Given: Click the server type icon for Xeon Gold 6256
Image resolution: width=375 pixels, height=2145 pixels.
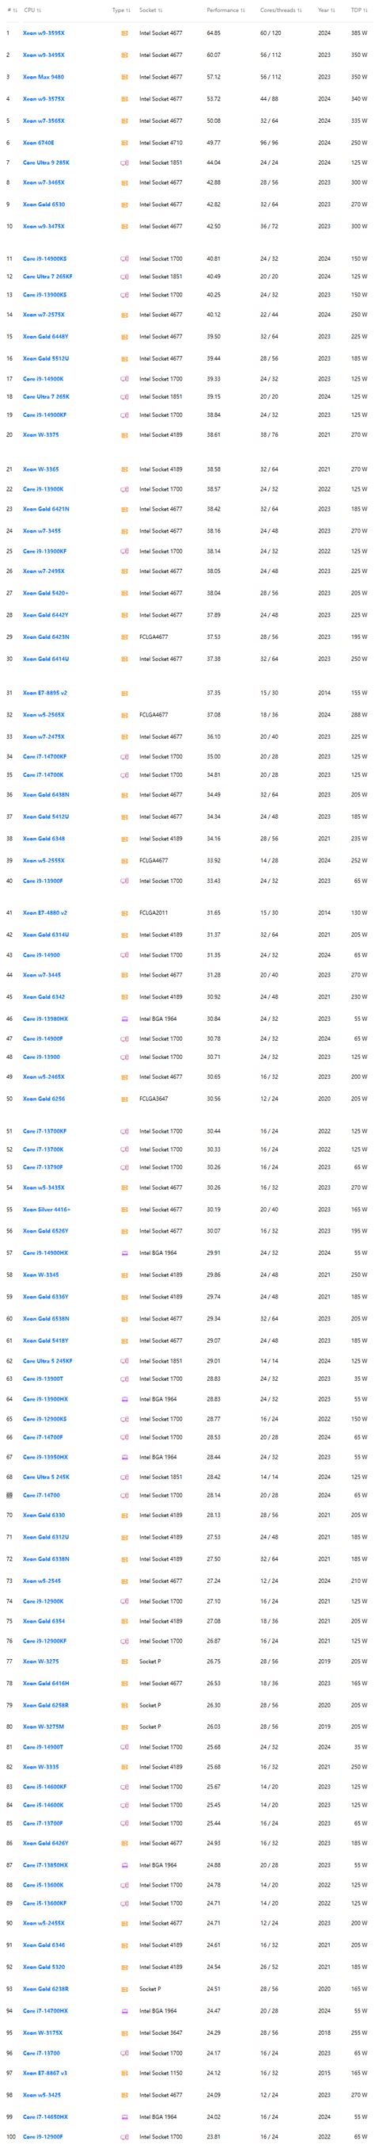Looking at the screenshot, I should 125,1099.
